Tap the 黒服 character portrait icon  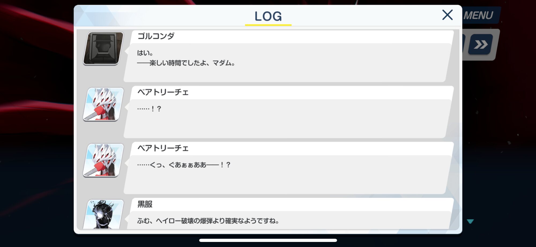(x=103, y=214)
